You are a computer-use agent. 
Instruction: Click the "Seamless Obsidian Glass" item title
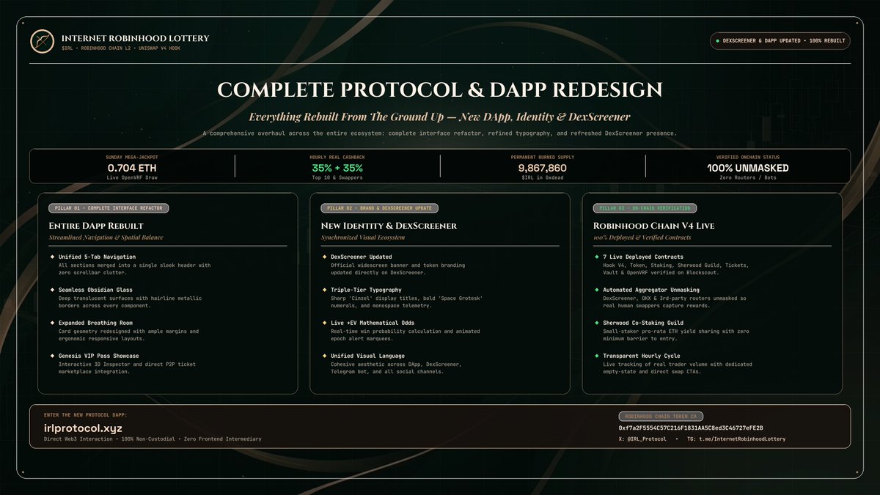95,290
